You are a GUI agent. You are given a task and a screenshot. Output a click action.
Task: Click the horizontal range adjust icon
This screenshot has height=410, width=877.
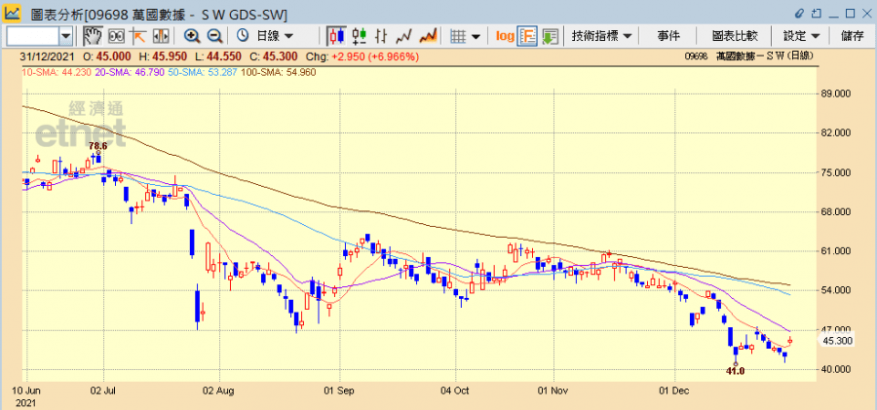pyautogui.click(x=160, y=36)
